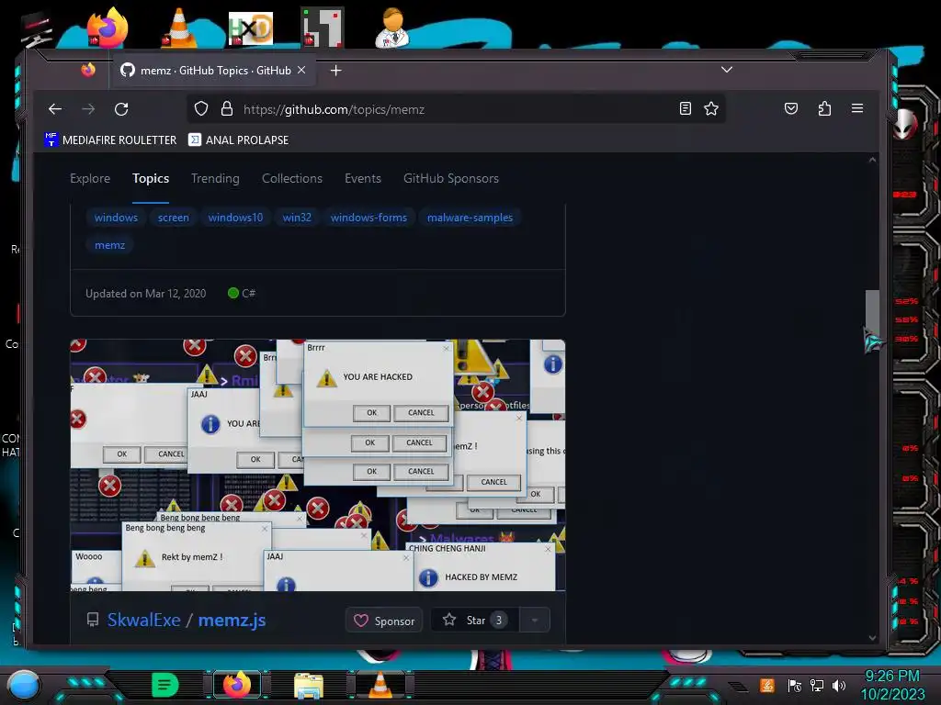
Task: Open the red-and-gray square desktop shortcut
Action: pyautogui.click(x=323, y=28)
